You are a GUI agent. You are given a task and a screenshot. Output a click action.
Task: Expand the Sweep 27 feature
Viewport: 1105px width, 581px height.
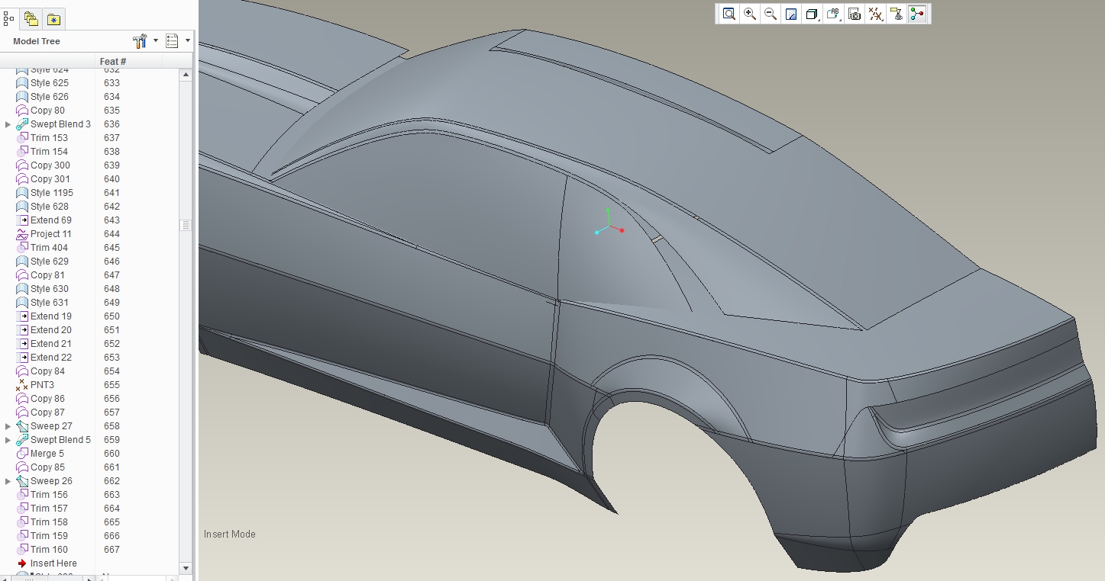click(x=8, y=426)
